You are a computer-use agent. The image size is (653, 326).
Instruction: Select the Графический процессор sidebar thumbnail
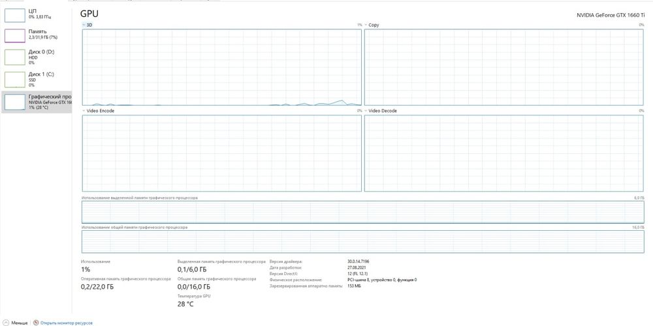click(14, 101)
